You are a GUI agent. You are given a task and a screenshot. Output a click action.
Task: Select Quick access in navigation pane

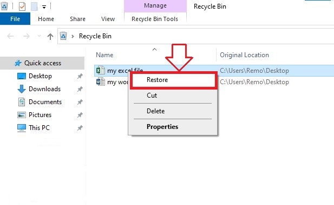coord(42,63)
